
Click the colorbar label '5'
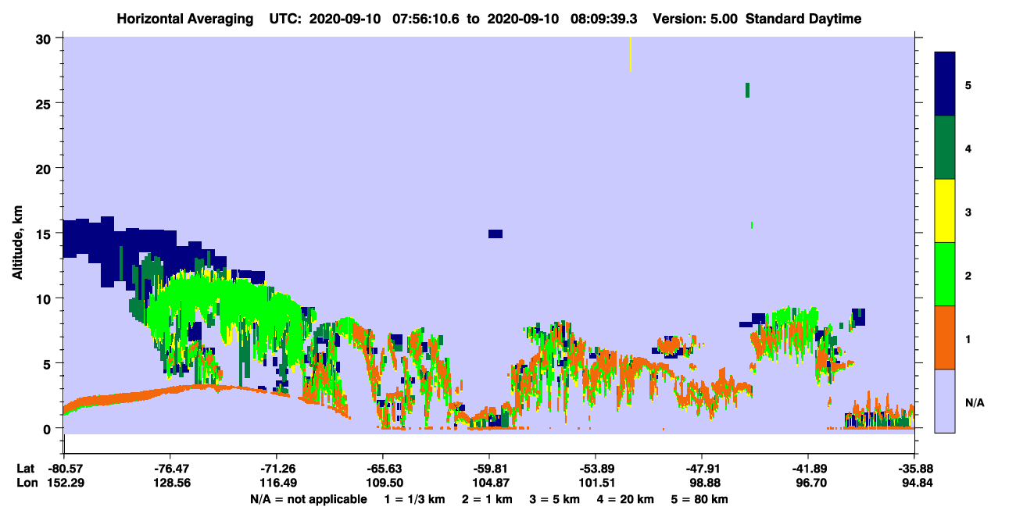pyautogui.click(x=968, y=84)
